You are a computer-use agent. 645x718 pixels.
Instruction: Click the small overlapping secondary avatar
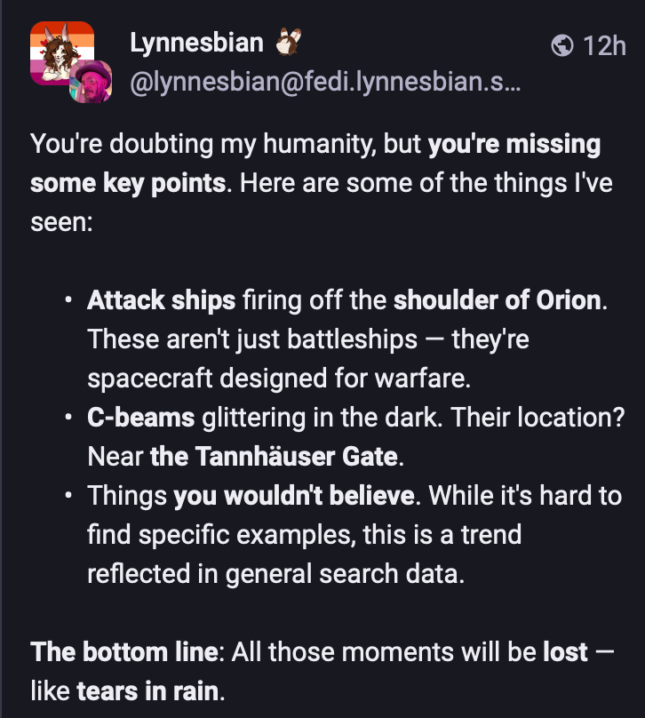[x=91, y=82]
